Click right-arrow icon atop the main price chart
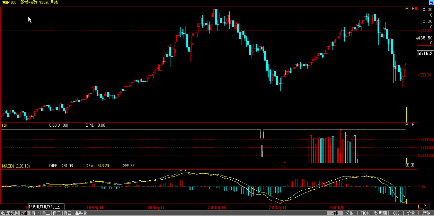 412,8
